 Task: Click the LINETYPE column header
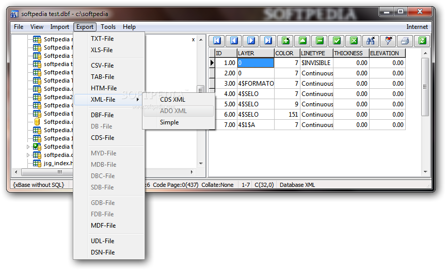[x=316, y=53]
